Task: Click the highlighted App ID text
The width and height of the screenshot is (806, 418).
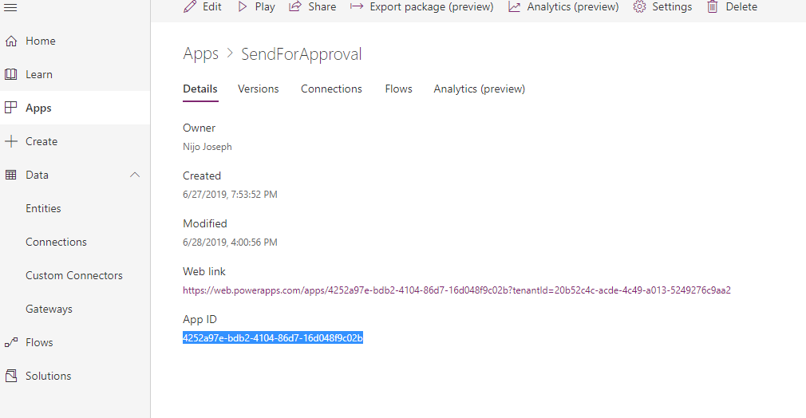Action: click(x=273, y=338)
